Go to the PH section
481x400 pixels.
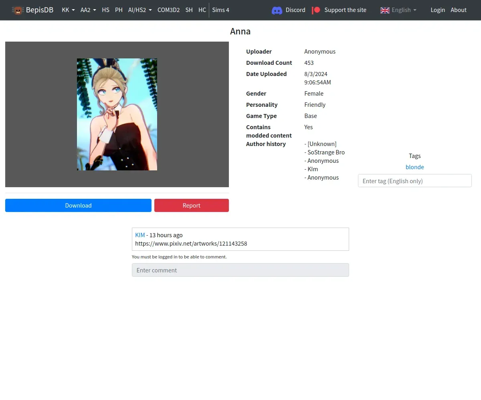(119, 10)
